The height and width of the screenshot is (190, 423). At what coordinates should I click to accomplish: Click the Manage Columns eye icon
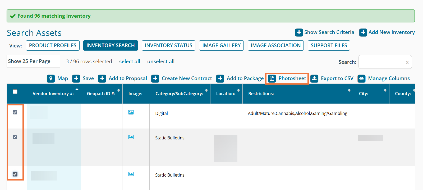(x=361, y=79)
